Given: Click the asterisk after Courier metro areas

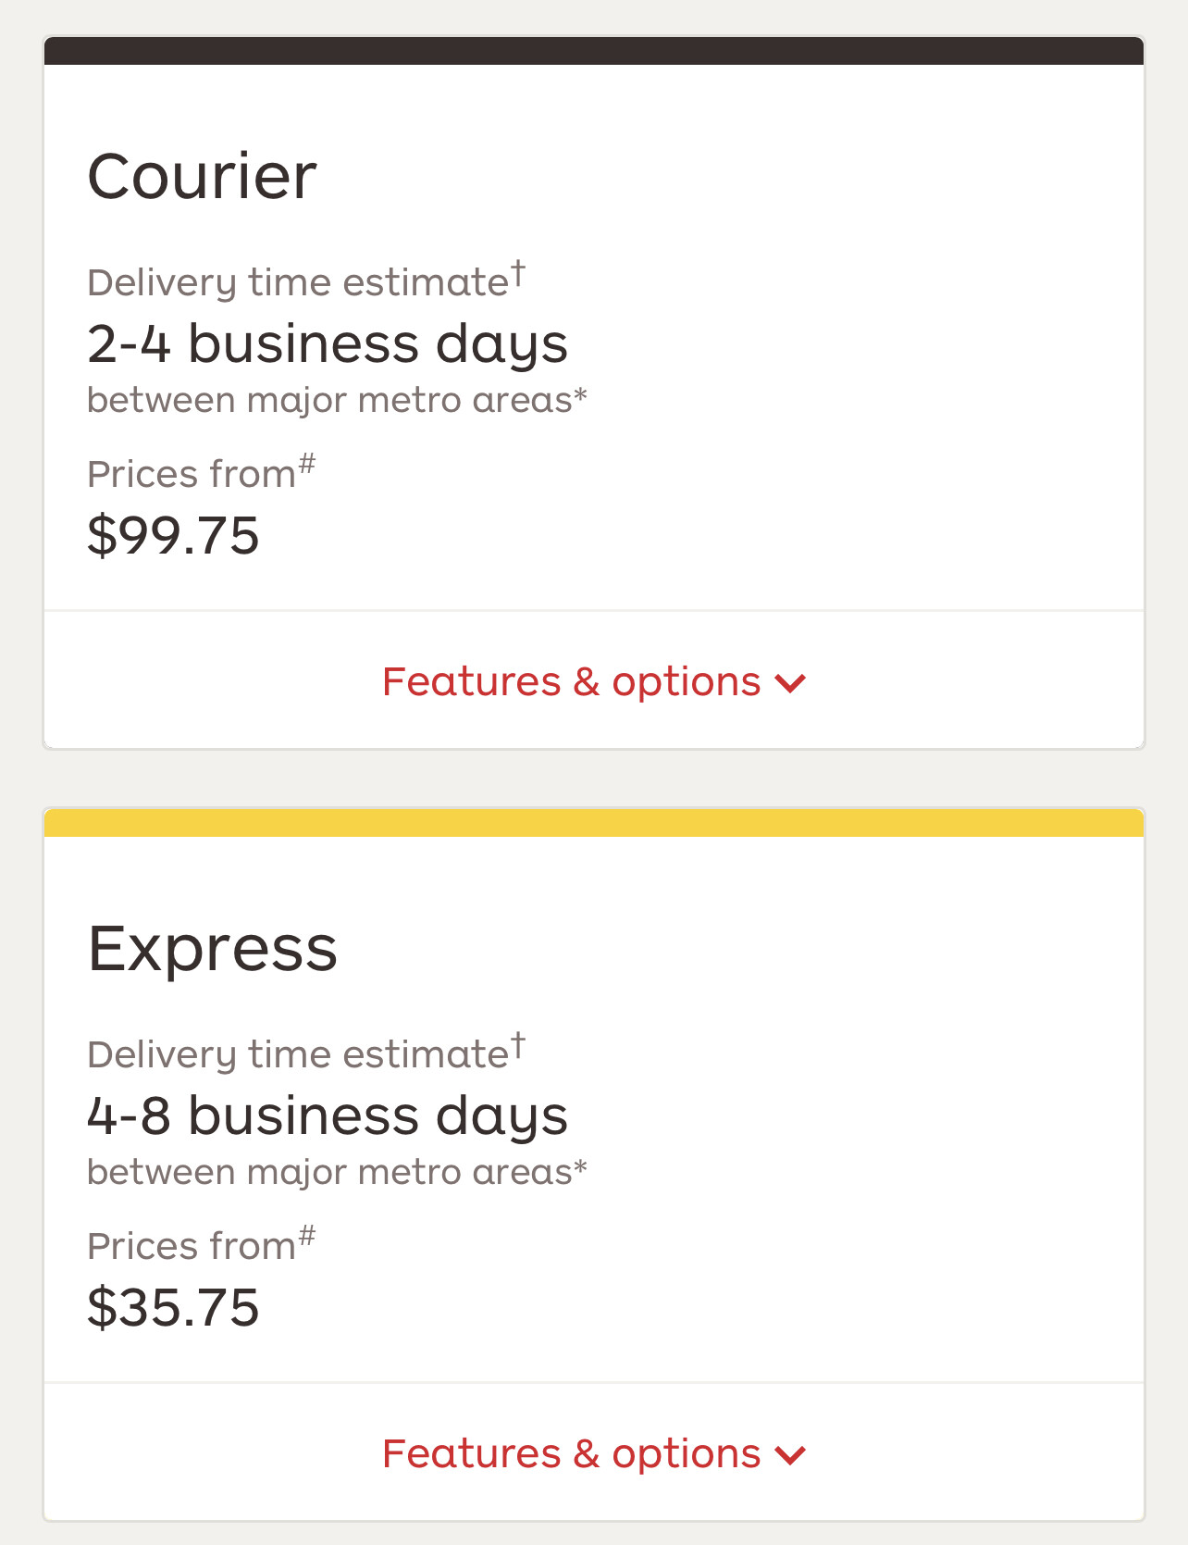Looking at the screenshot, I should [580, 395].
